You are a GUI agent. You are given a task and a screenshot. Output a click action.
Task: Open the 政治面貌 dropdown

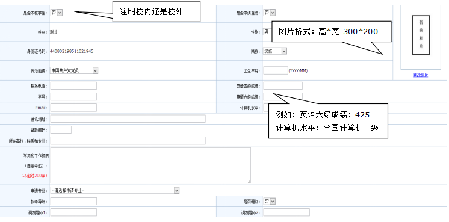(x=74, y=70)
